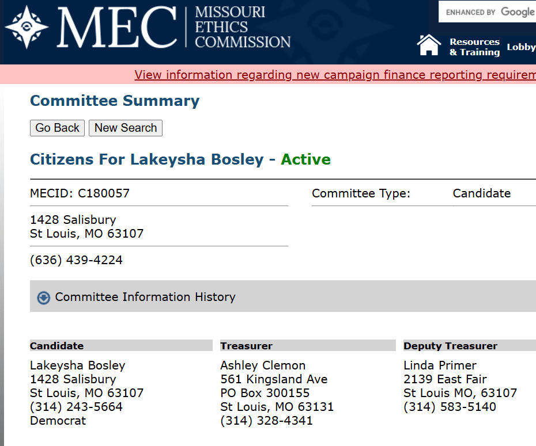Screen dimensions: 536x446
Task: Expand the Committee Information History section
Action: [x=144, y=298]
